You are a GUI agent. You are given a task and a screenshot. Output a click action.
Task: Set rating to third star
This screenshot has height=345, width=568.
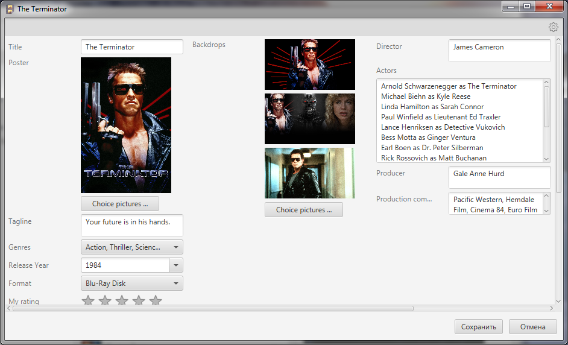[x=122, y=300]
